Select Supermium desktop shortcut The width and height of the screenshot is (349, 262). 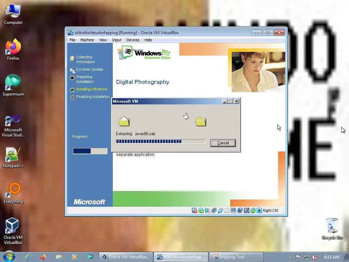pos(13,85)
